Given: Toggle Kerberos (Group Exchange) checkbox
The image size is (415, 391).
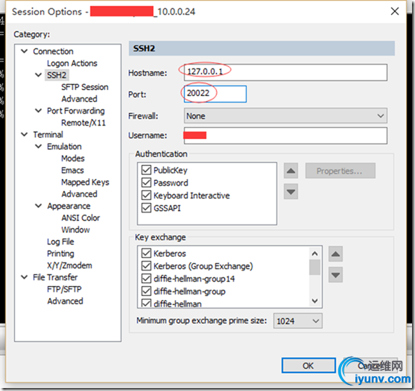Looking at the screenshot, I should pyautogui.click(x=146, y=266).
